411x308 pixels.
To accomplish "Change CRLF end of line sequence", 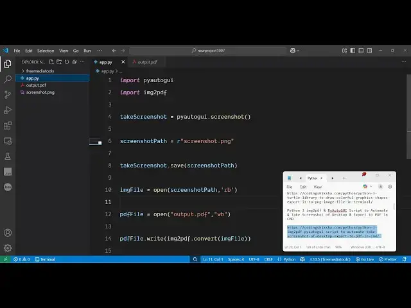I will click(x=268, y=259).
